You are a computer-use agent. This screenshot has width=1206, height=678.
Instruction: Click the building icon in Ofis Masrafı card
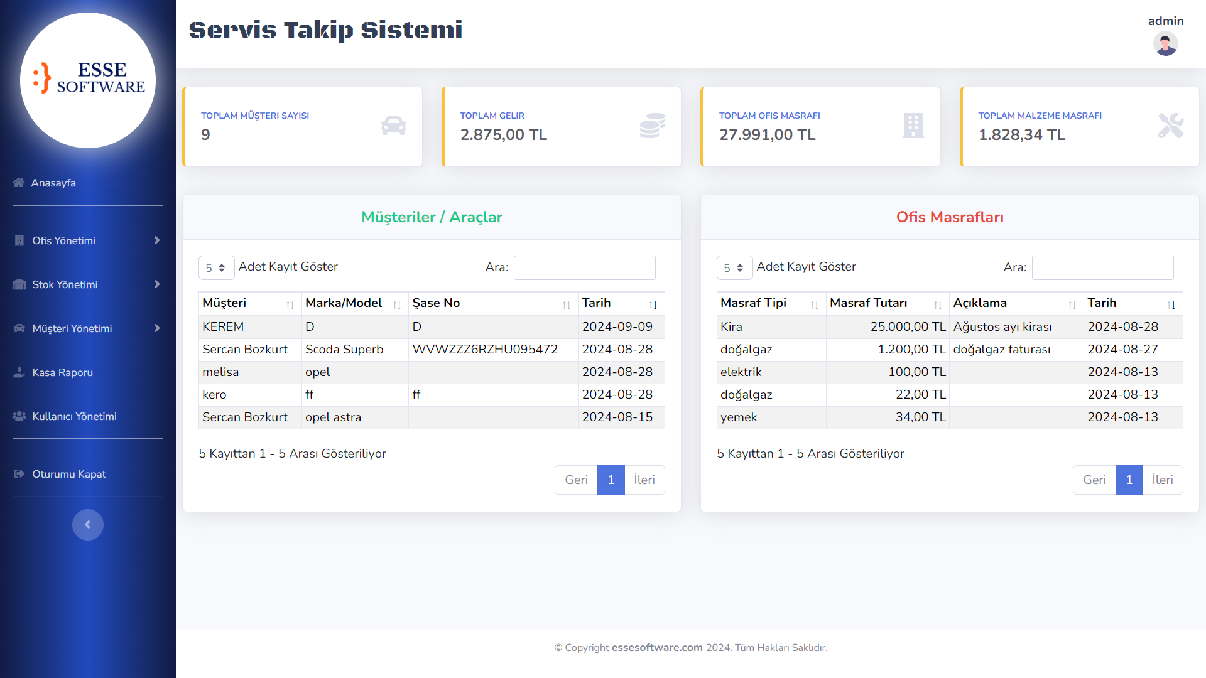point(913,126)
